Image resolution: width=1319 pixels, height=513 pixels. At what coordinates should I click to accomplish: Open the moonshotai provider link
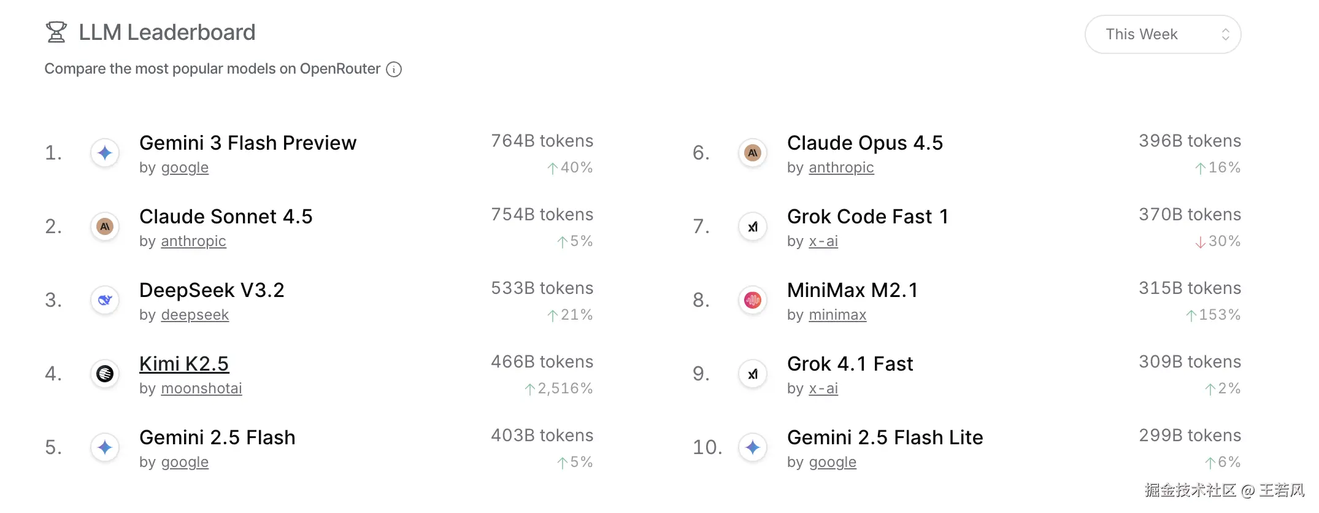pos(201,388)
